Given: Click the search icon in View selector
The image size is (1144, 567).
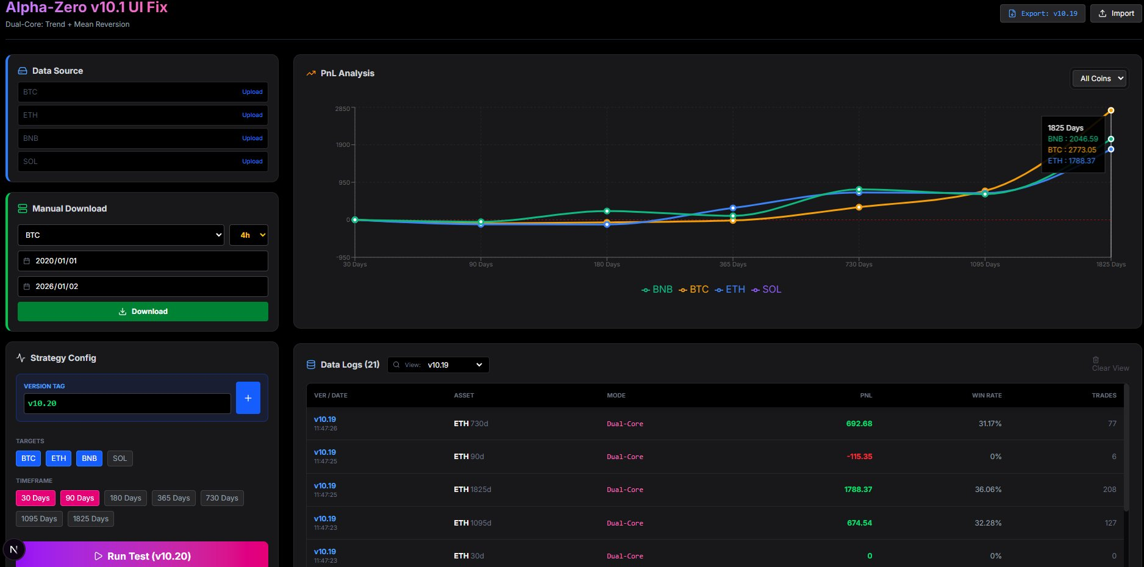Looking at the screenshot, I should (x=396, y=365).
